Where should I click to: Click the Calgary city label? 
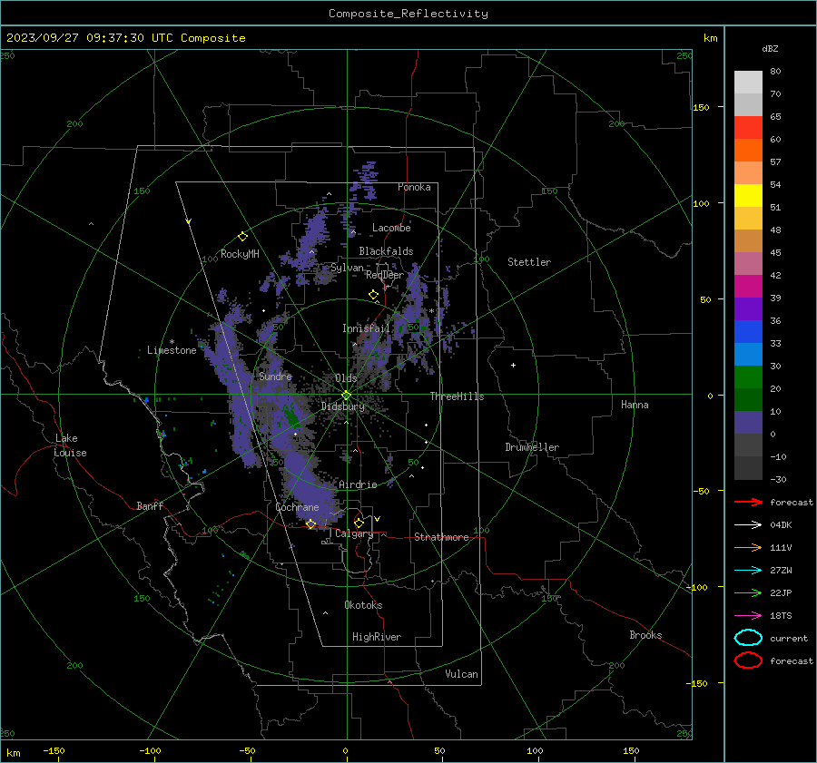[354, 533]
